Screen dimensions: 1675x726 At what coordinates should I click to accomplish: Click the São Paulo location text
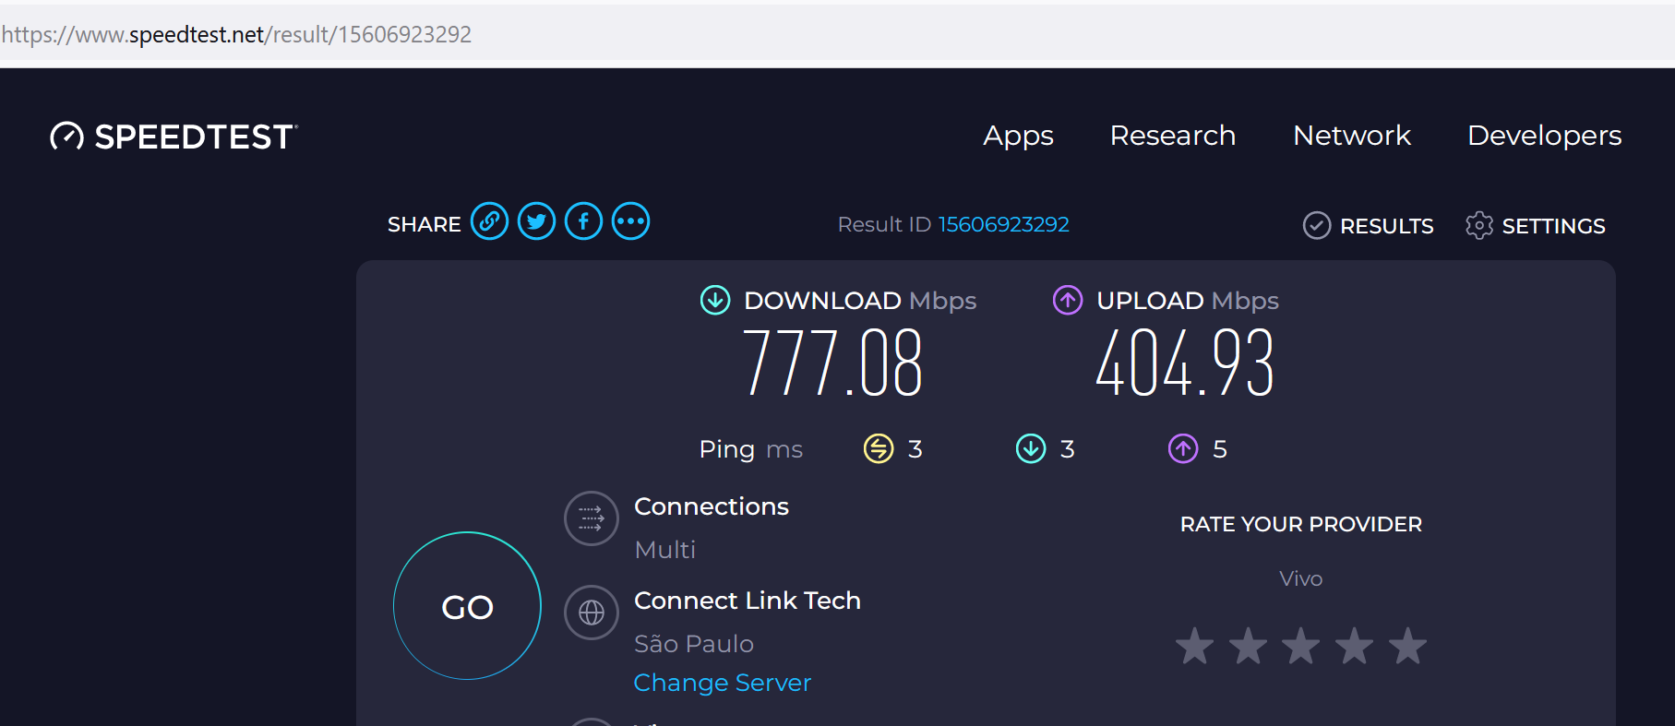(x=694, y=644)
